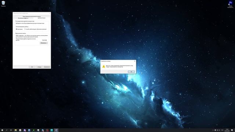Open the Adobe Premiere Pro desktop shortcut
The width and height of the screenshot is (235, 132).
click(x=231, y=4)
